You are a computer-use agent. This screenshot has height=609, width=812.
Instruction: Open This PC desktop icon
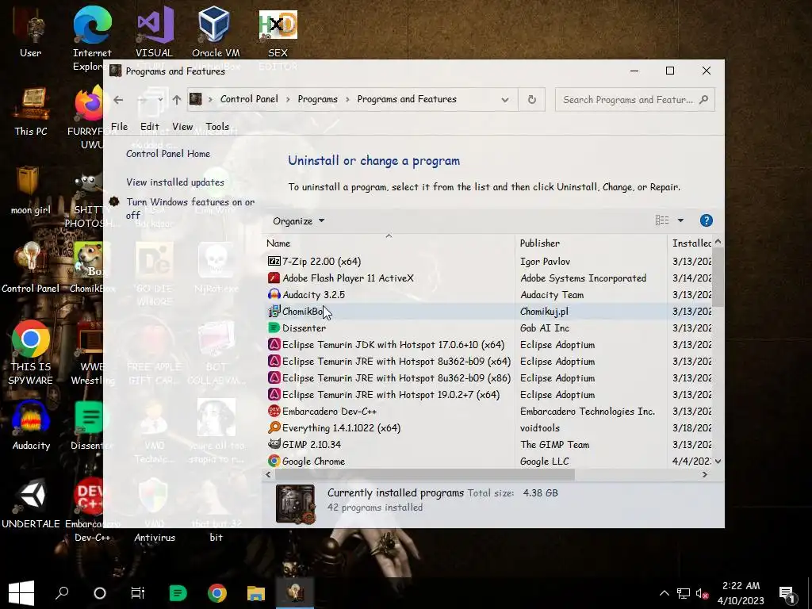pos(31,111)
